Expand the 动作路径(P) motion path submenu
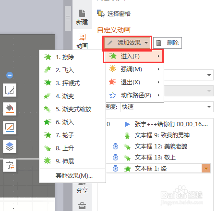This screenshot has width=217, height=211. point(135,95)
